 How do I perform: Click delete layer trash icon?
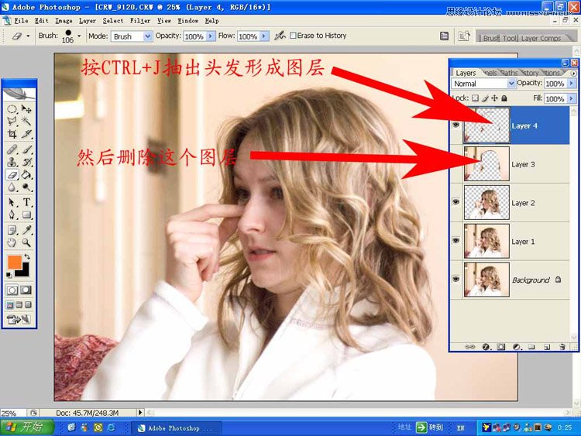(562, 347)
